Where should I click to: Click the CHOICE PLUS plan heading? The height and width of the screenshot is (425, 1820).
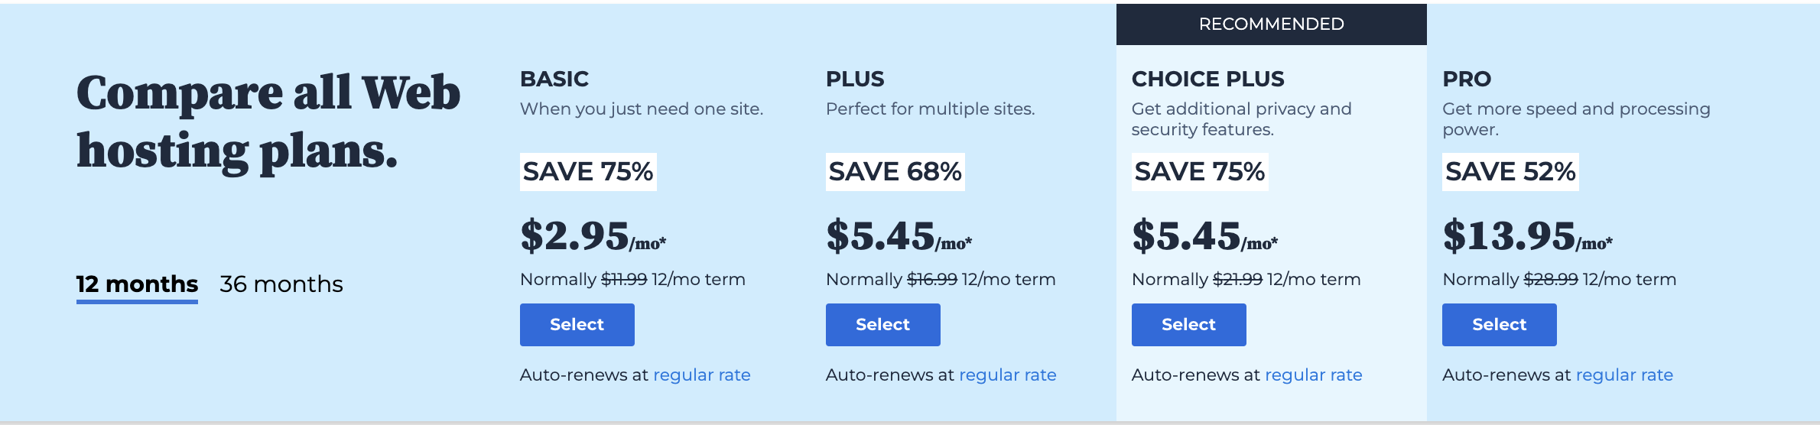pyautogui.click(x=1207, y=79)
